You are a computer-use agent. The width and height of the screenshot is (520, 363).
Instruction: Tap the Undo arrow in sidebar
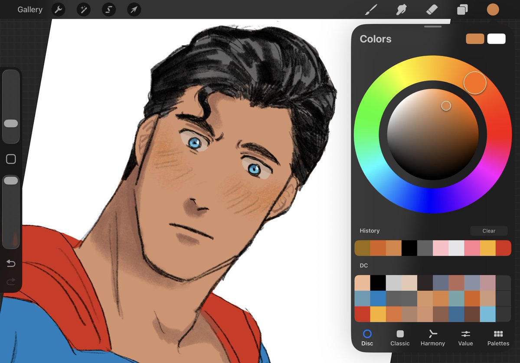click(x=11, y=263)
